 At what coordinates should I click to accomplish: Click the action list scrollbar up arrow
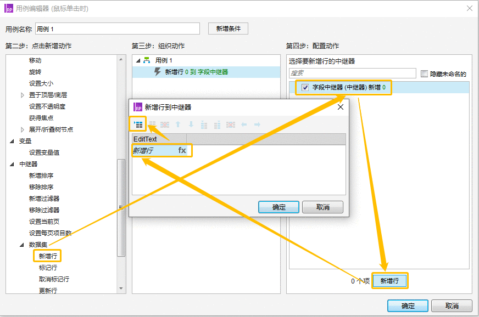click(x=121, y=59)
